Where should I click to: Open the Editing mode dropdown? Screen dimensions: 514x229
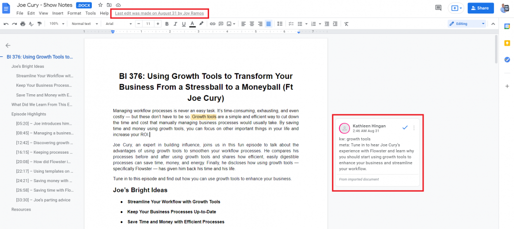pos(467,24)
